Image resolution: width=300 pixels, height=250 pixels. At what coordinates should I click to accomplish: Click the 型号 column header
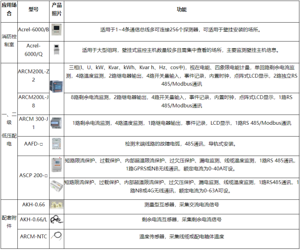pos(34,9)
